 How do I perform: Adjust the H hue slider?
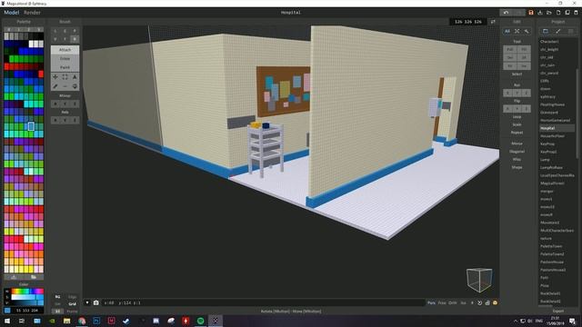click(26, 292)
